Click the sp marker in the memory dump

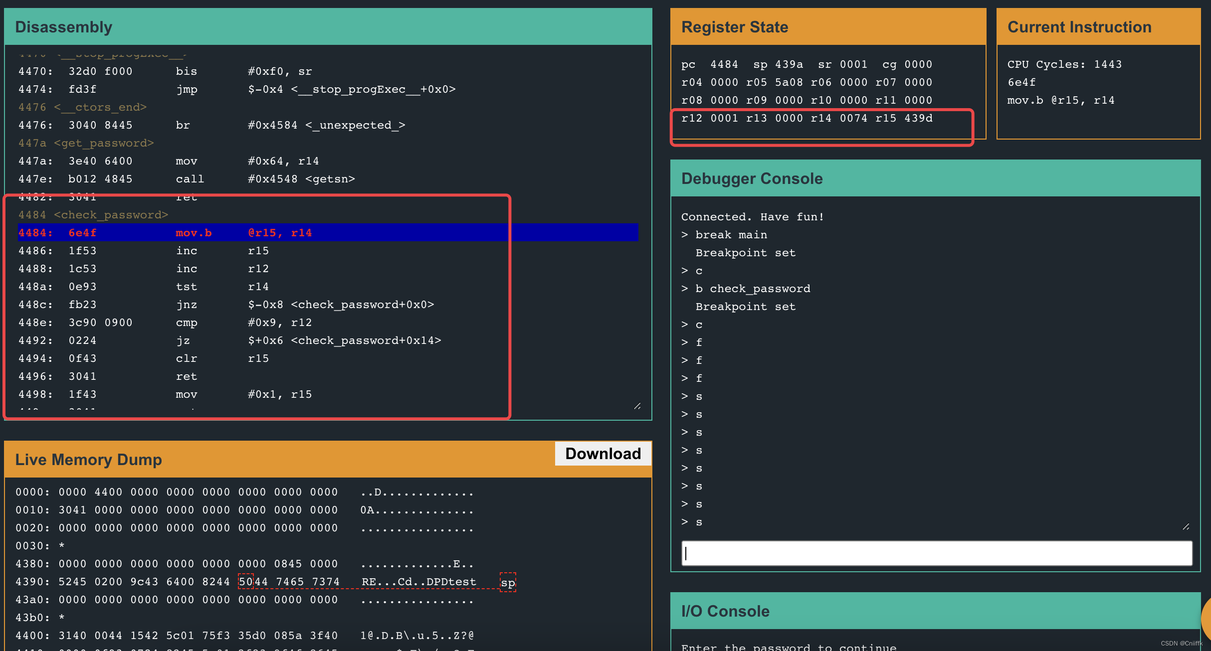(x=508, y=583)
